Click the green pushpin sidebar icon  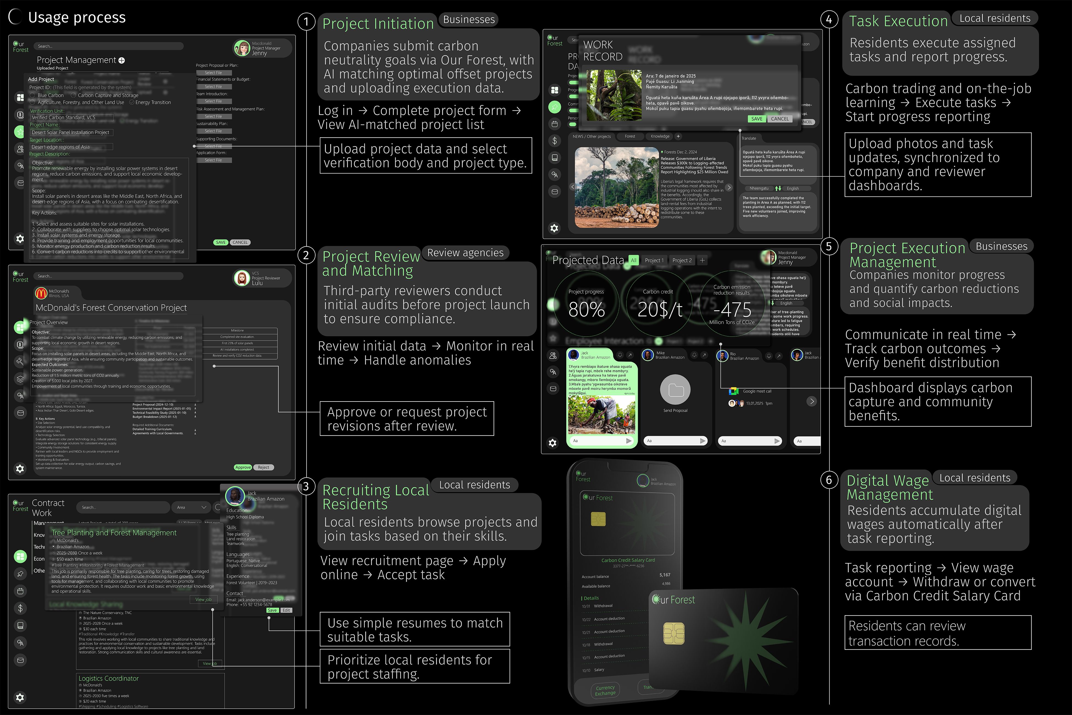pos(554,107)
